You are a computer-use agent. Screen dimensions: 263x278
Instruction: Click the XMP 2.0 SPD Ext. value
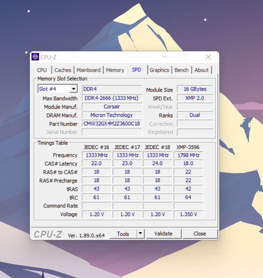tap(195, 98)
